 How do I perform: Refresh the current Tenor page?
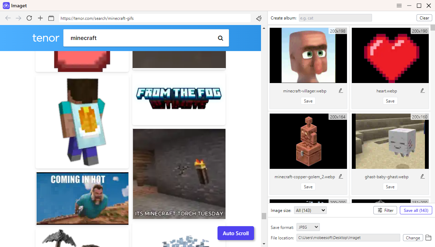coord(29,18)
